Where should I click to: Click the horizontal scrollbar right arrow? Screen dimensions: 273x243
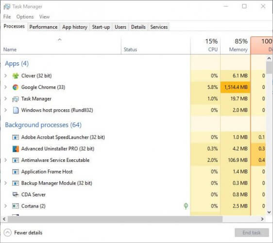click(262, 219)
